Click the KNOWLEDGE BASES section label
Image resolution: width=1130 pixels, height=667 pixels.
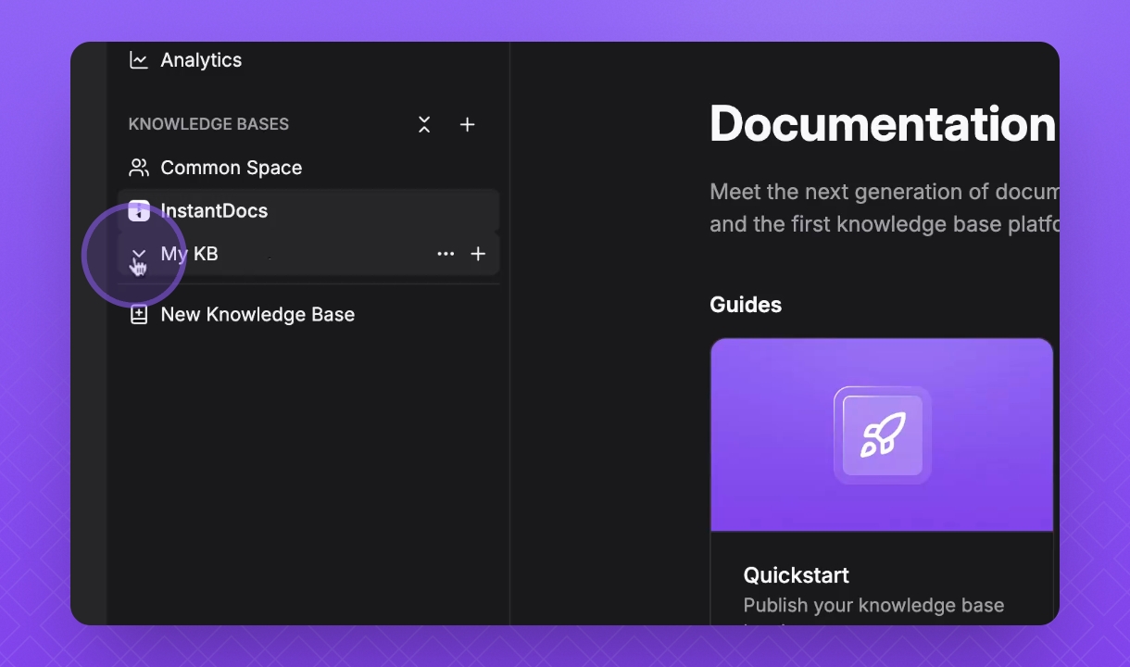click(208, 124)
